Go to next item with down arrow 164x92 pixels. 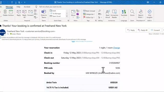[x=16, y=2]
